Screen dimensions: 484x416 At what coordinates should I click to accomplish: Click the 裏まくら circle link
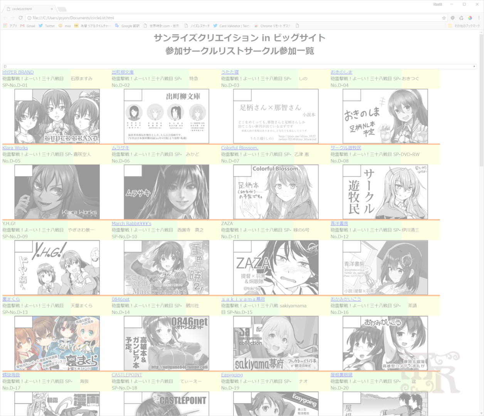tap(11, 299)
